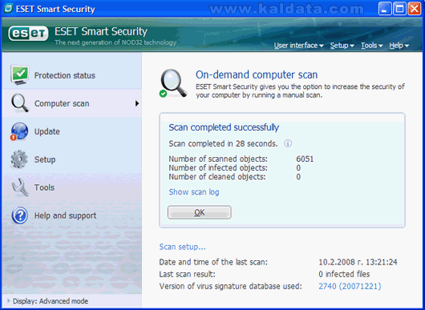Toggle Display: Advanced mode expander
425x310 pixels.
point(47,301)
